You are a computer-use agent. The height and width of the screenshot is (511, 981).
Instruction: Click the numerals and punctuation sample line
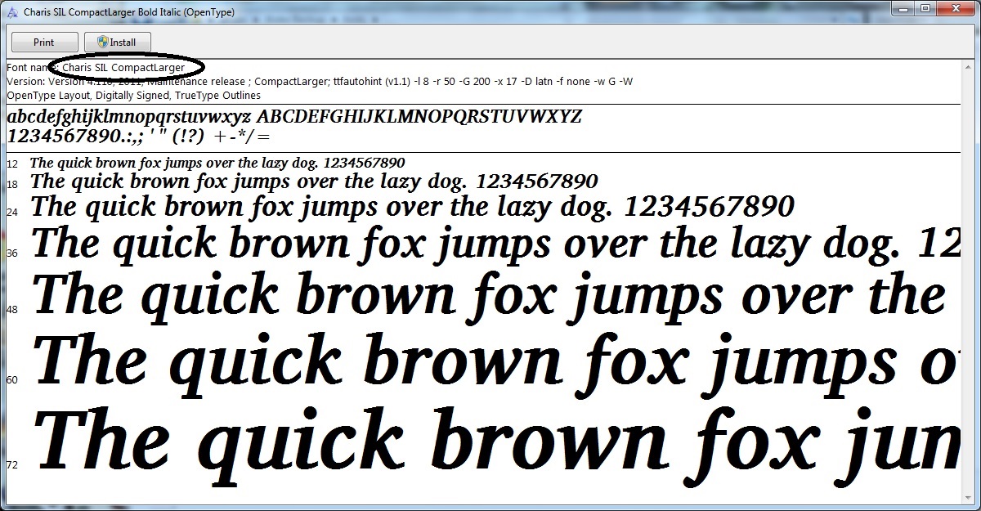click(x=138, y=136)
